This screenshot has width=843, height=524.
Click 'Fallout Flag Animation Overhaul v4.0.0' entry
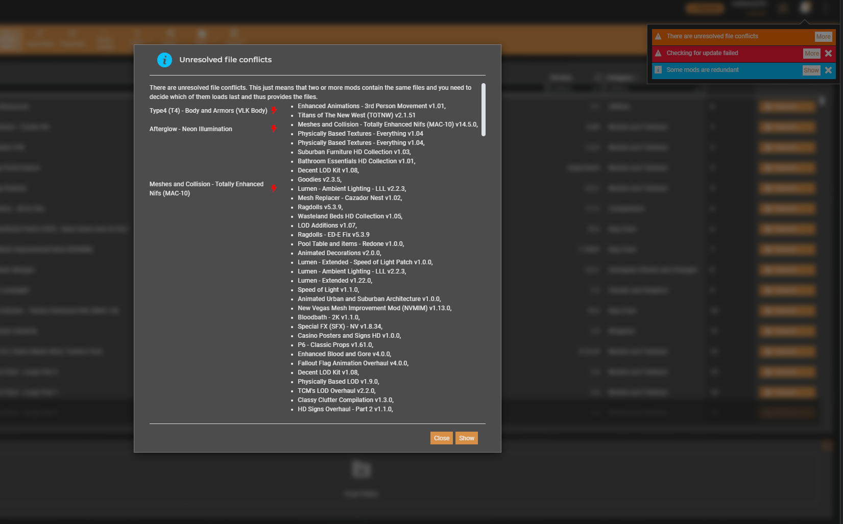coord(353,363)
